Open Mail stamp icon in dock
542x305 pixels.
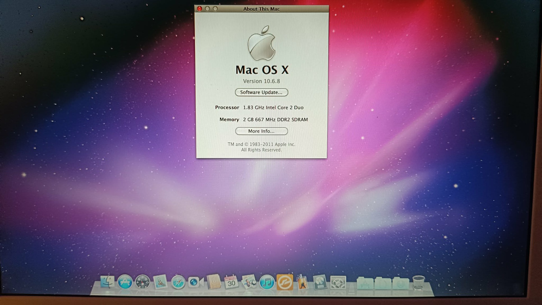tap(160, 282)
